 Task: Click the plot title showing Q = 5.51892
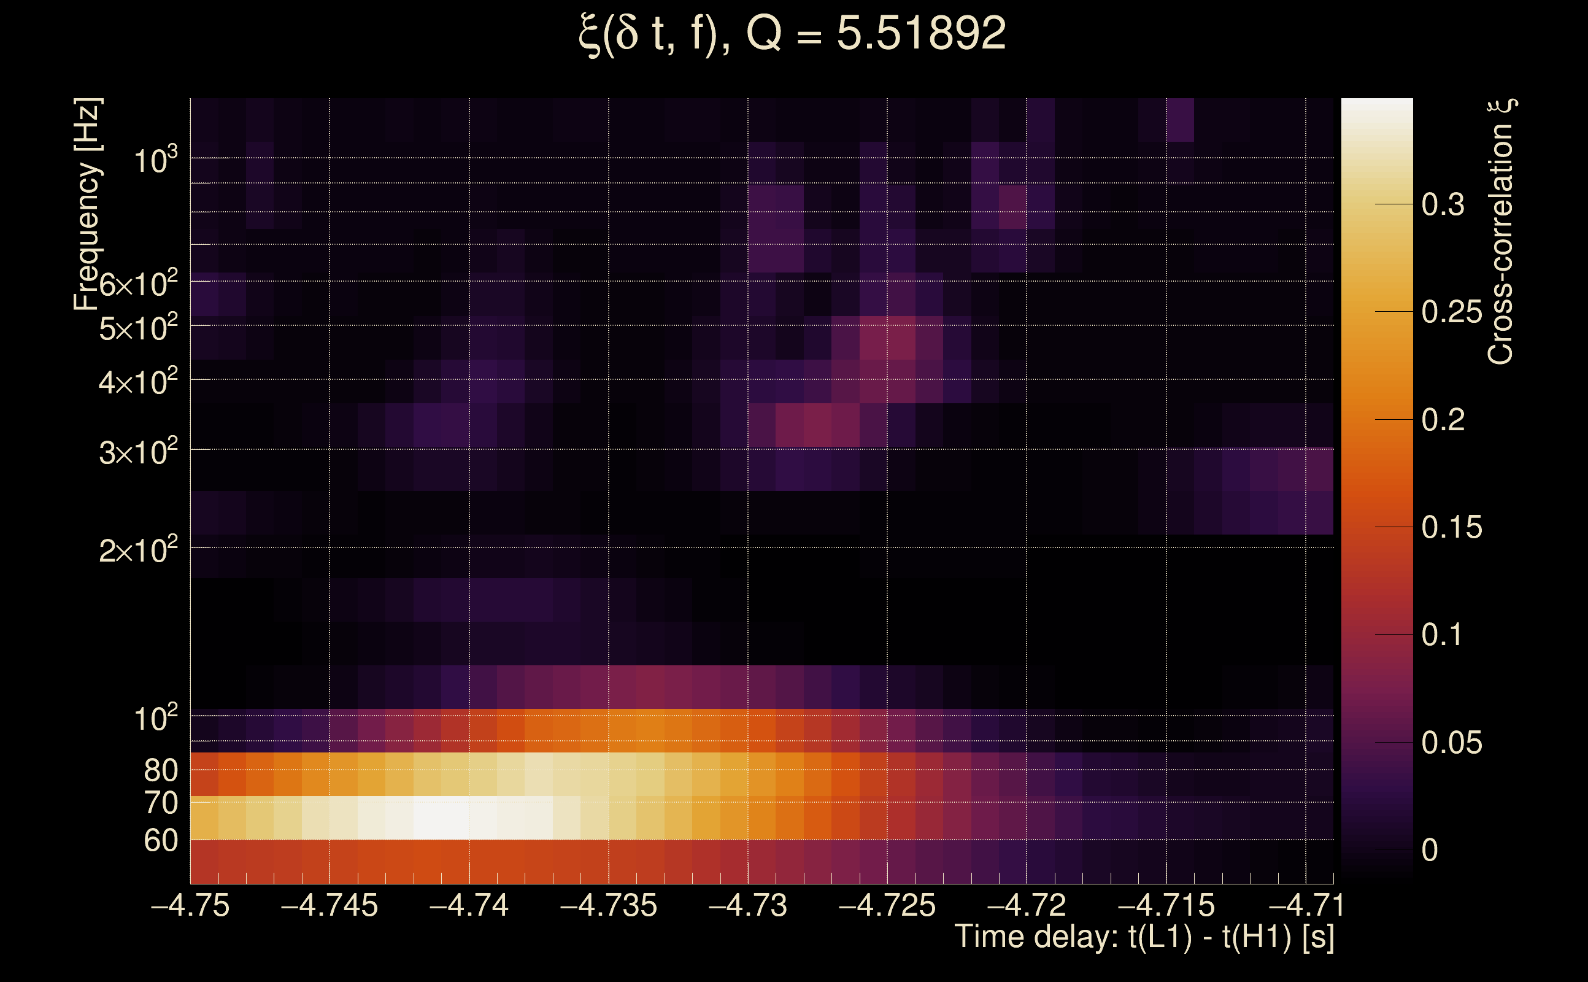point(792,34)
